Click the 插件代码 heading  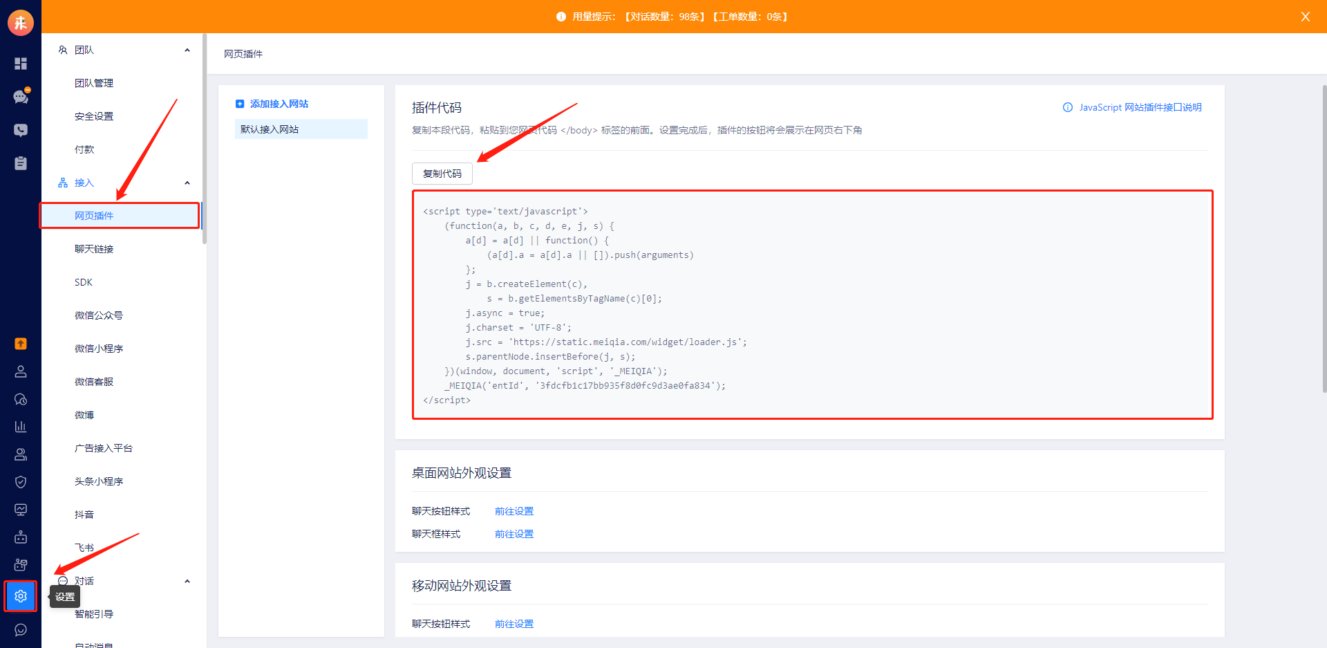[437, 108]
